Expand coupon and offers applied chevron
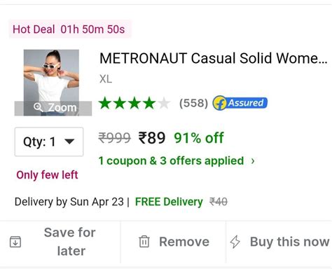The image size is (332, 269). 253,161
